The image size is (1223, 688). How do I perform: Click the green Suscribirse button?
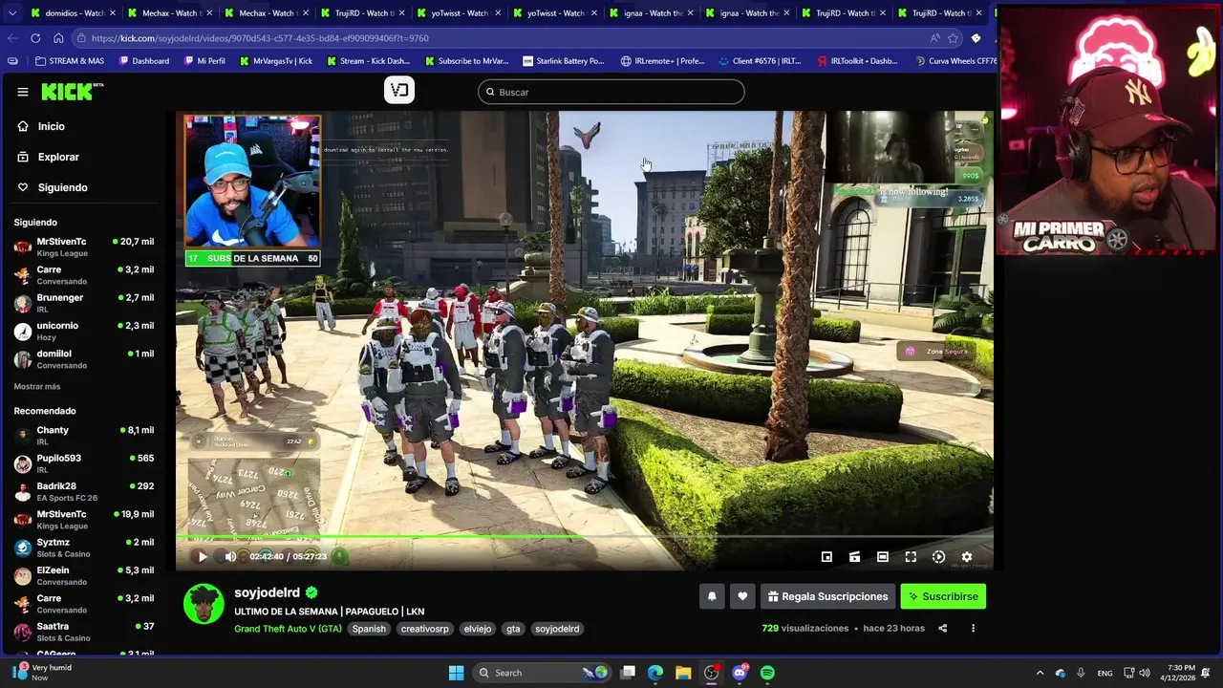pos(943,596)
